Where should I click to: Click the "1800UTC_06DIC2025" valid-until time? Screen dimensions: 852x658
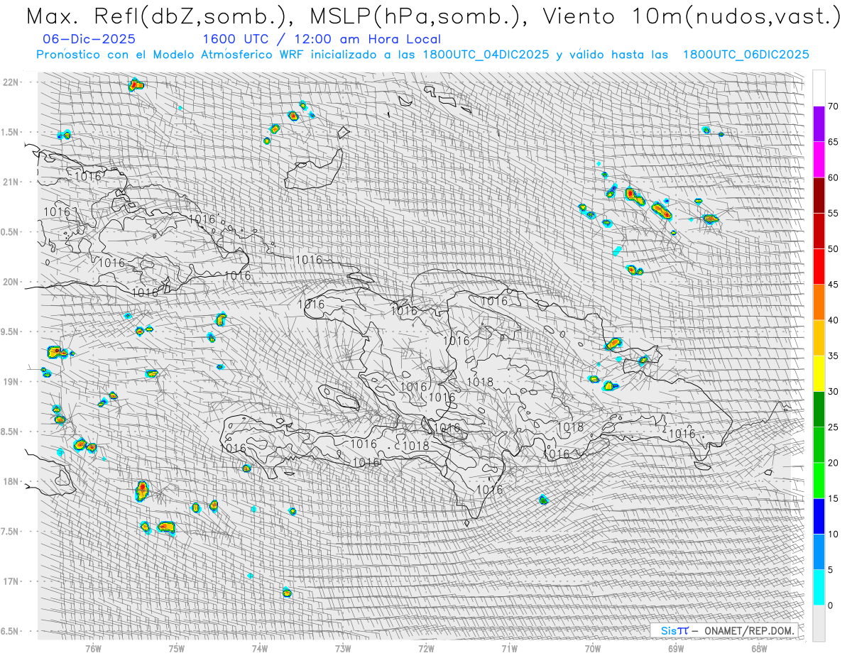pos(745,55)
